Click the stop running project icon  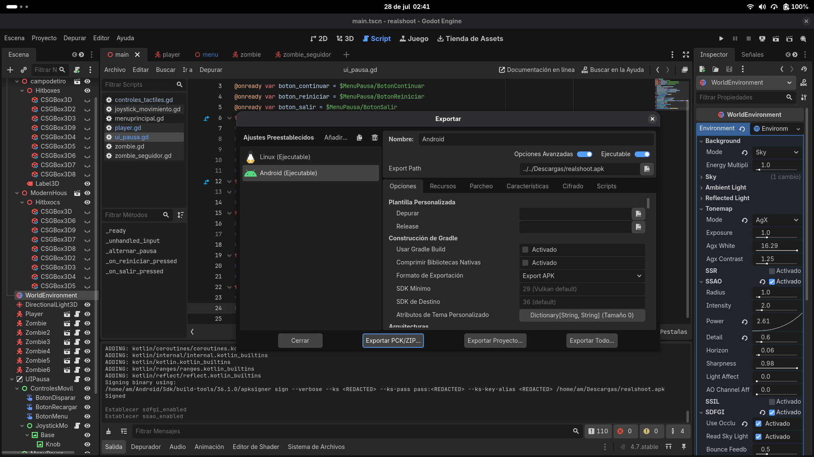(749, 39)
